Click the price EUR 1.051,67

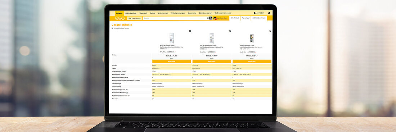coord(252,56)
